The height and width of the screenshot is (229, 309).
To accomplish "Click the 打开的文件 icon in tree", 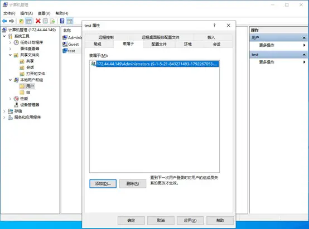I will [22, 74].
